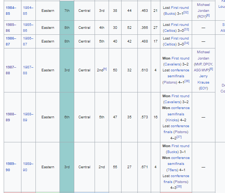The height and width of the screenshot is (193, 225).
Task: Open Celtics link in the 1986–87 row
Action: [170, 44]
